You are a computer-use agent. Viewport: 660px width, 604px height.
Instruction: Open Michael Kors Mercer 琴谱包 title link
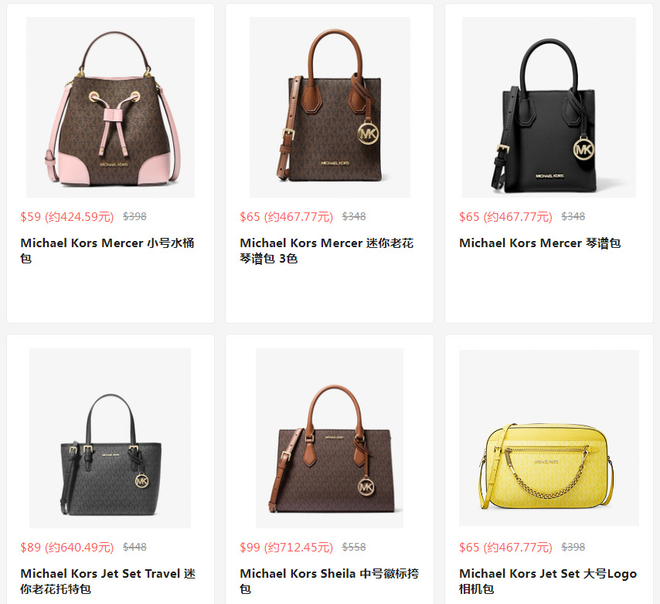click(x=540, y=243)
